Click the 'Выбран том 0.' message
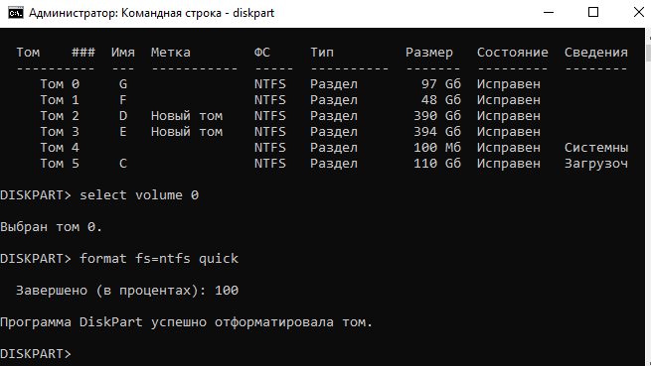Image resolution: width=651 pixels, height=366 pixels. tap(51, 227)
